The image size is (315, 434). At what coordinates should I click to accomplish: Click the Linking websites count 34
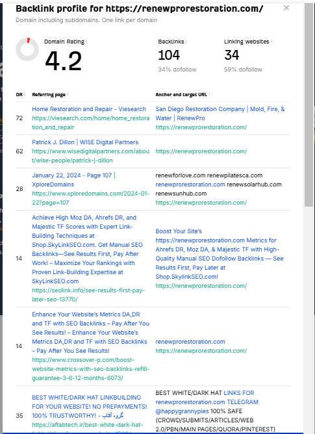coord(232,55)
